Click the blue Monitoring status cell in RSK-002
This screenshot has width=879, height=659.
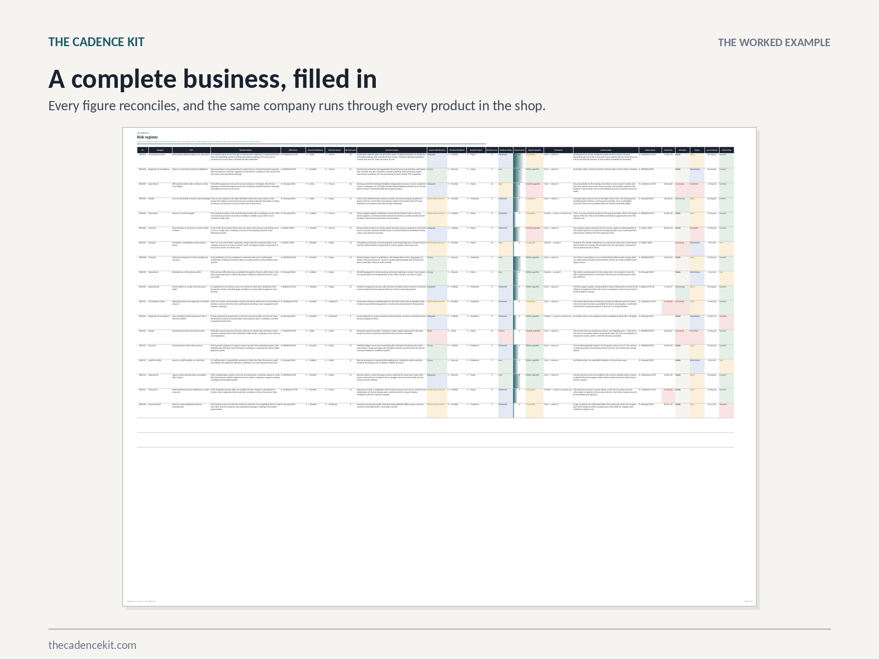point(697,175)
